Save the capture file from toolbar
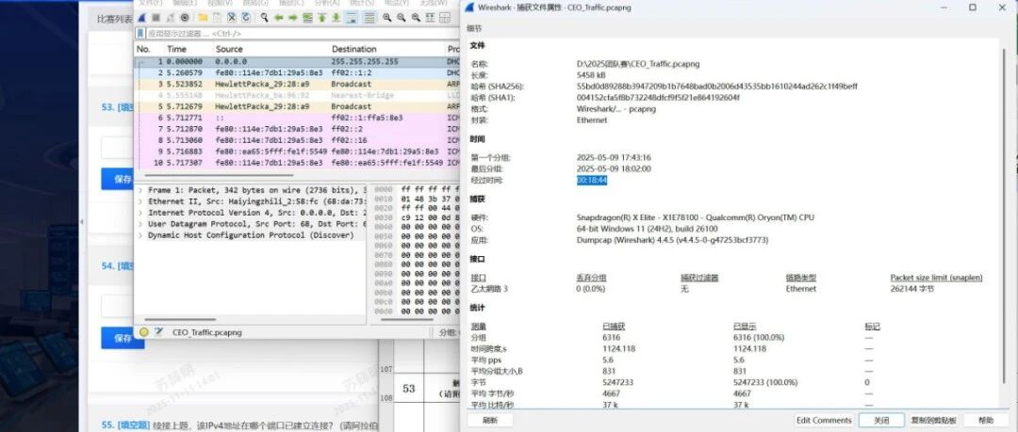The image size is (1018, 432). 217,18
